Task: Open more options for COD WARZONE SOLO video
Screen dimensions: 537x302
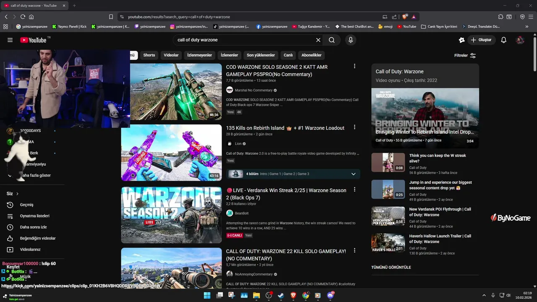Action: pos(355,66)
